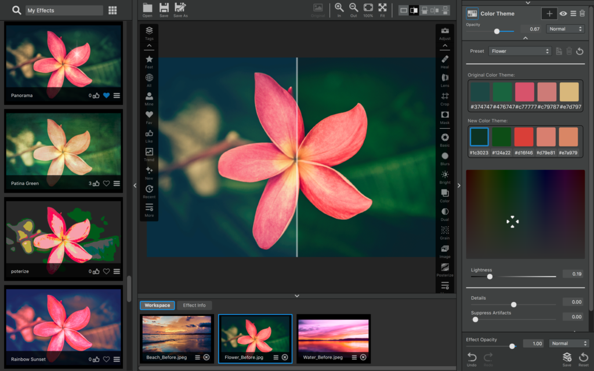Collapse the left effects panel arrow

tap(135, 185)
